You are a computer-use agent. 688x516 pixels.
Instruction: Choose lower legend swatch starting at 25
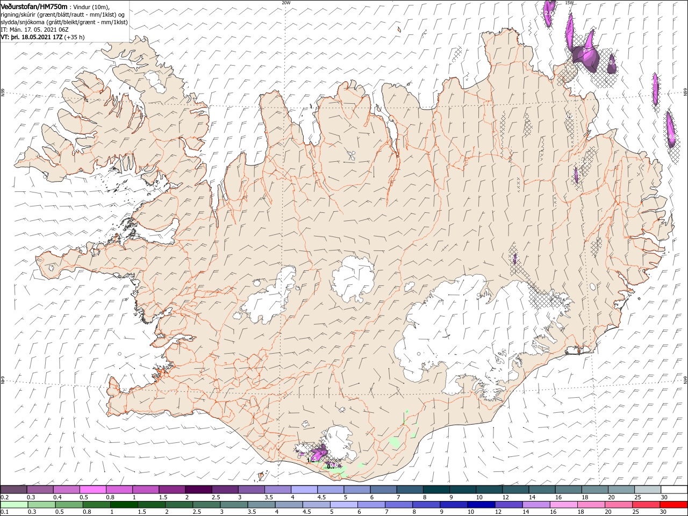click(646, 505)
